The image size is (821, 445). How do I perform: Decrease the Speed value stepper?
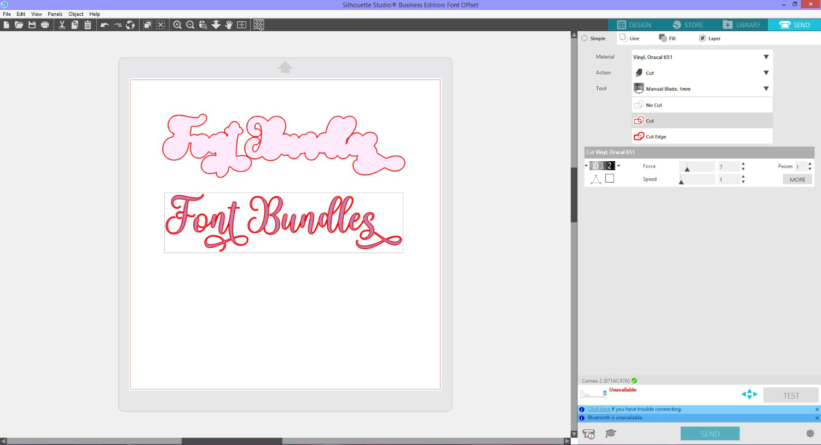(743, 181)
